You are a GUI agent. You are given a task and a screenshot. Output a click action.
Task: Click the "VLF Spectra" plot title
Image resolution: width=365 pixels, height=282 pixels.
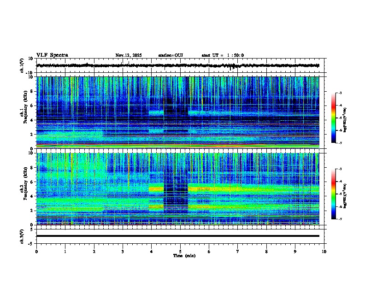(52, 55)
